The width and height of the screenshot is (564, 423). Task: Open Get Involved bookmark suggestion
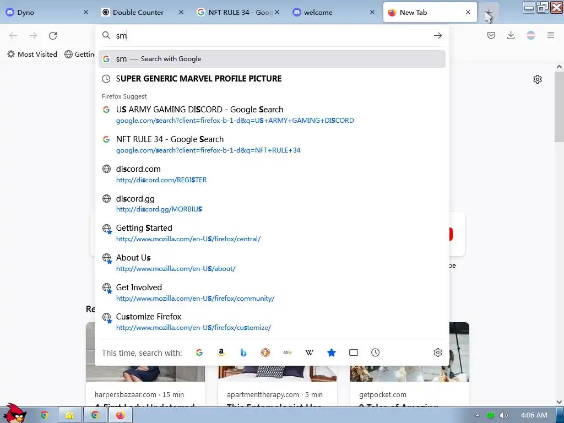click(272, 292)
